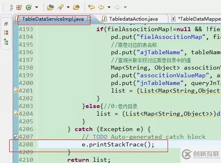Open the green tree view icon in left trim
The image size is (221, 163).
pyautogui.click(x=6, y=42)
